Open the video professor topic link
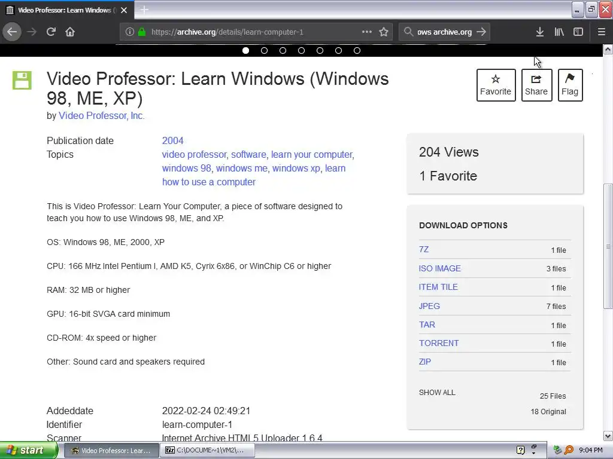The width and height of the screenshot is (613, 459). pyautogui.click(x=195, y=155)
